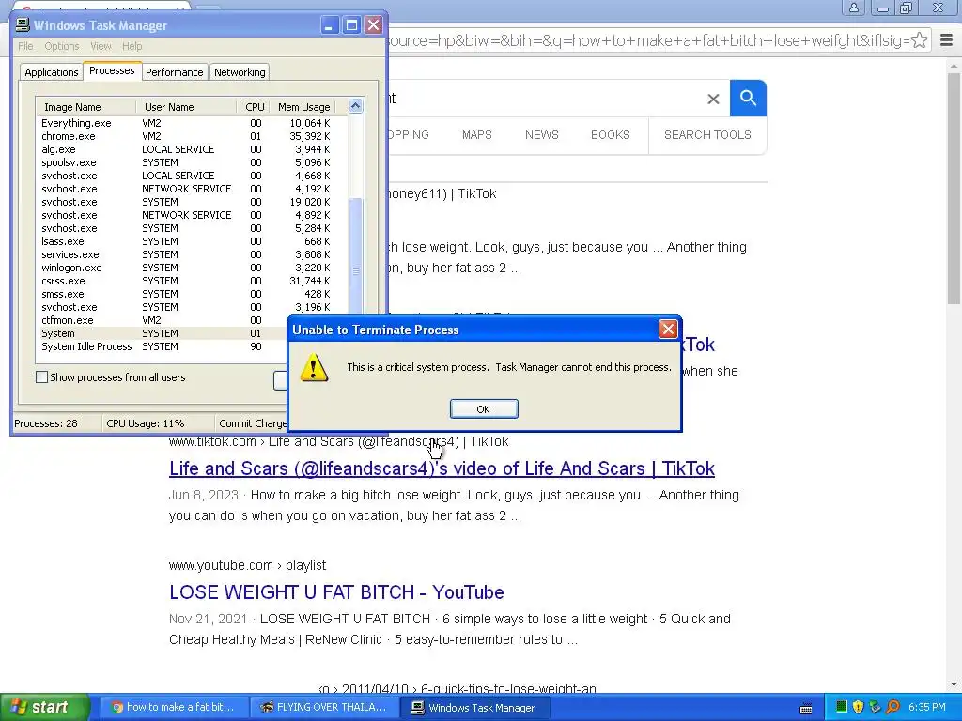Click the Task Manager title bar icon
Image resolution: width=962 pixels, height=721 pixels.
[x=23, y=24]
